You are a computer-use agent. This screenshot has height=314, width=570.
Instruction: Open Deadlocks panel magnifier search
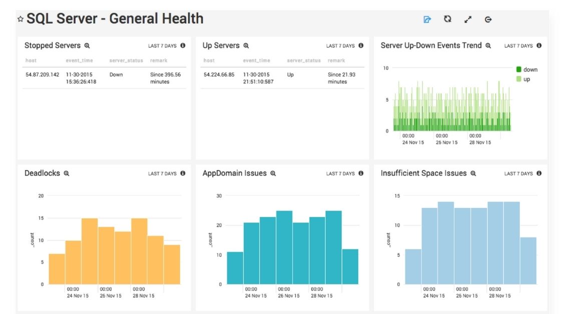pos(66,173)
